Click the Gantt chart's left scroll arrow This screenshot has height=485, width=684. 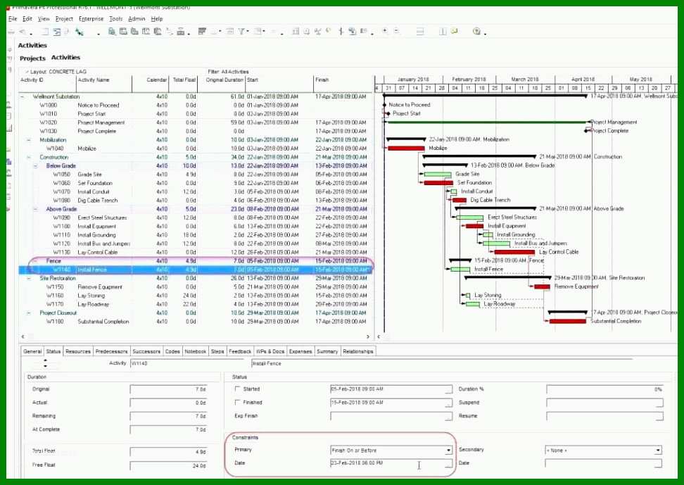(x=378, y=336)
